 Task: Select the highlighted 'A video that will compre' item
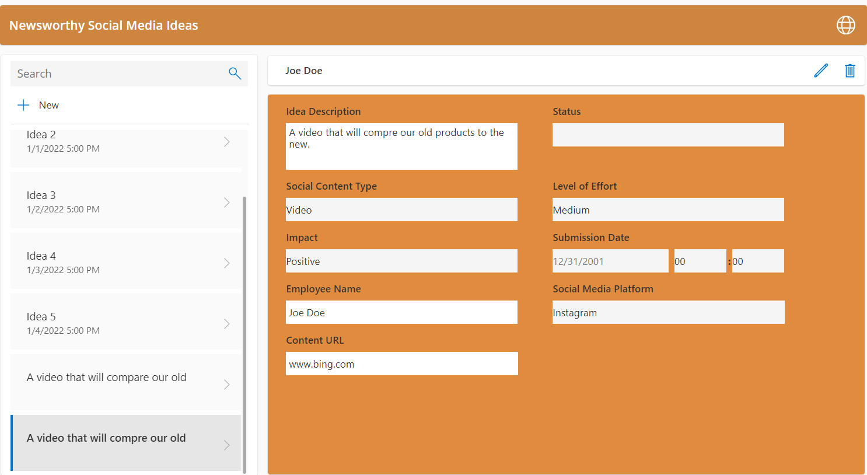pos(105,438)
